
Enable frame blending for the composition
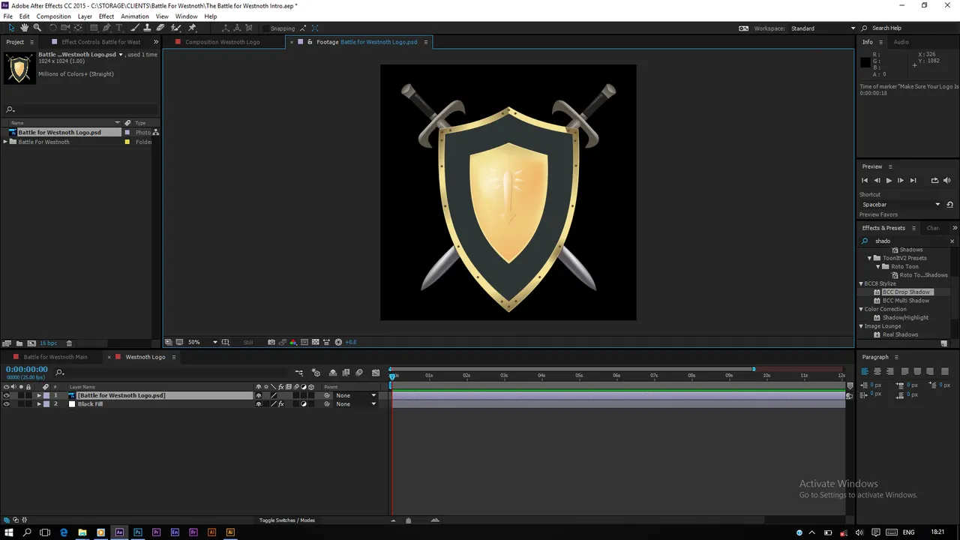click(346, 373)
